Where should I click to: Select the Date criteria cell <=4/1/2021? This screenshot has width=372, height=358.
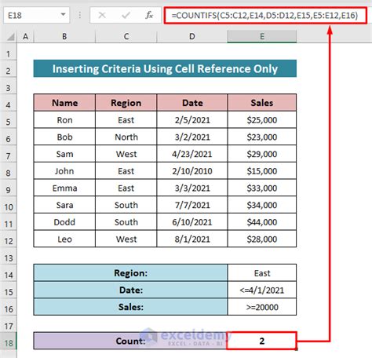[262, 290]
